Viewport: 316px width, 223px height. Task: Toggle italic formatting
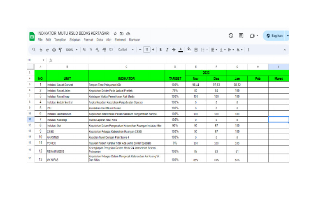click(x=167, y=50)
